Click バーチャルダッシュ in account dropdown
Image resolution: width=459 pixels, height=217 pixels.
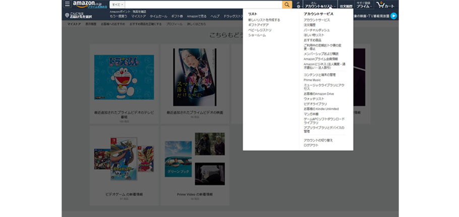coord(316,30)
